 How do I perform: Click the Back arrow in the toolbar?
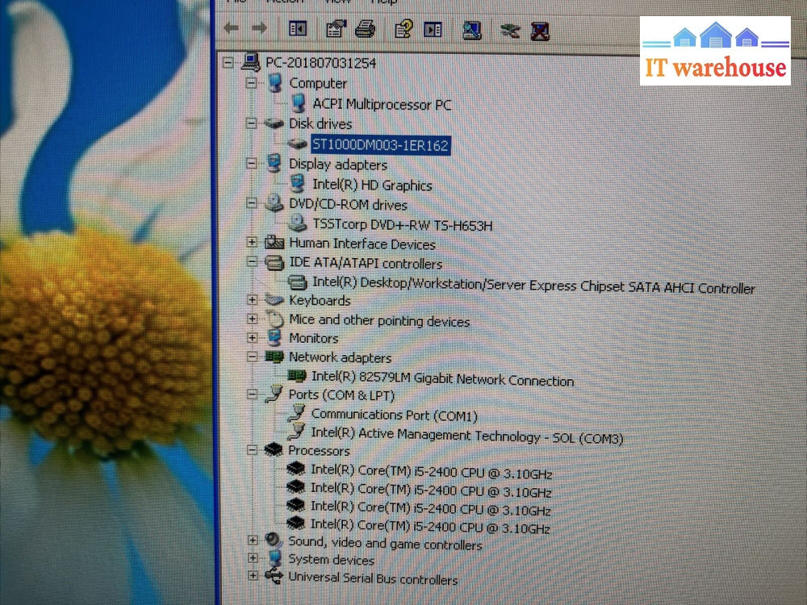pyautogui.click(x=232, y=29)
